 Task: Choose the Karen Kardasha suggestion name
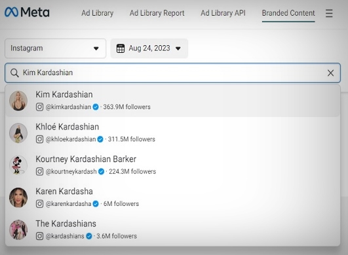[64, 192]
